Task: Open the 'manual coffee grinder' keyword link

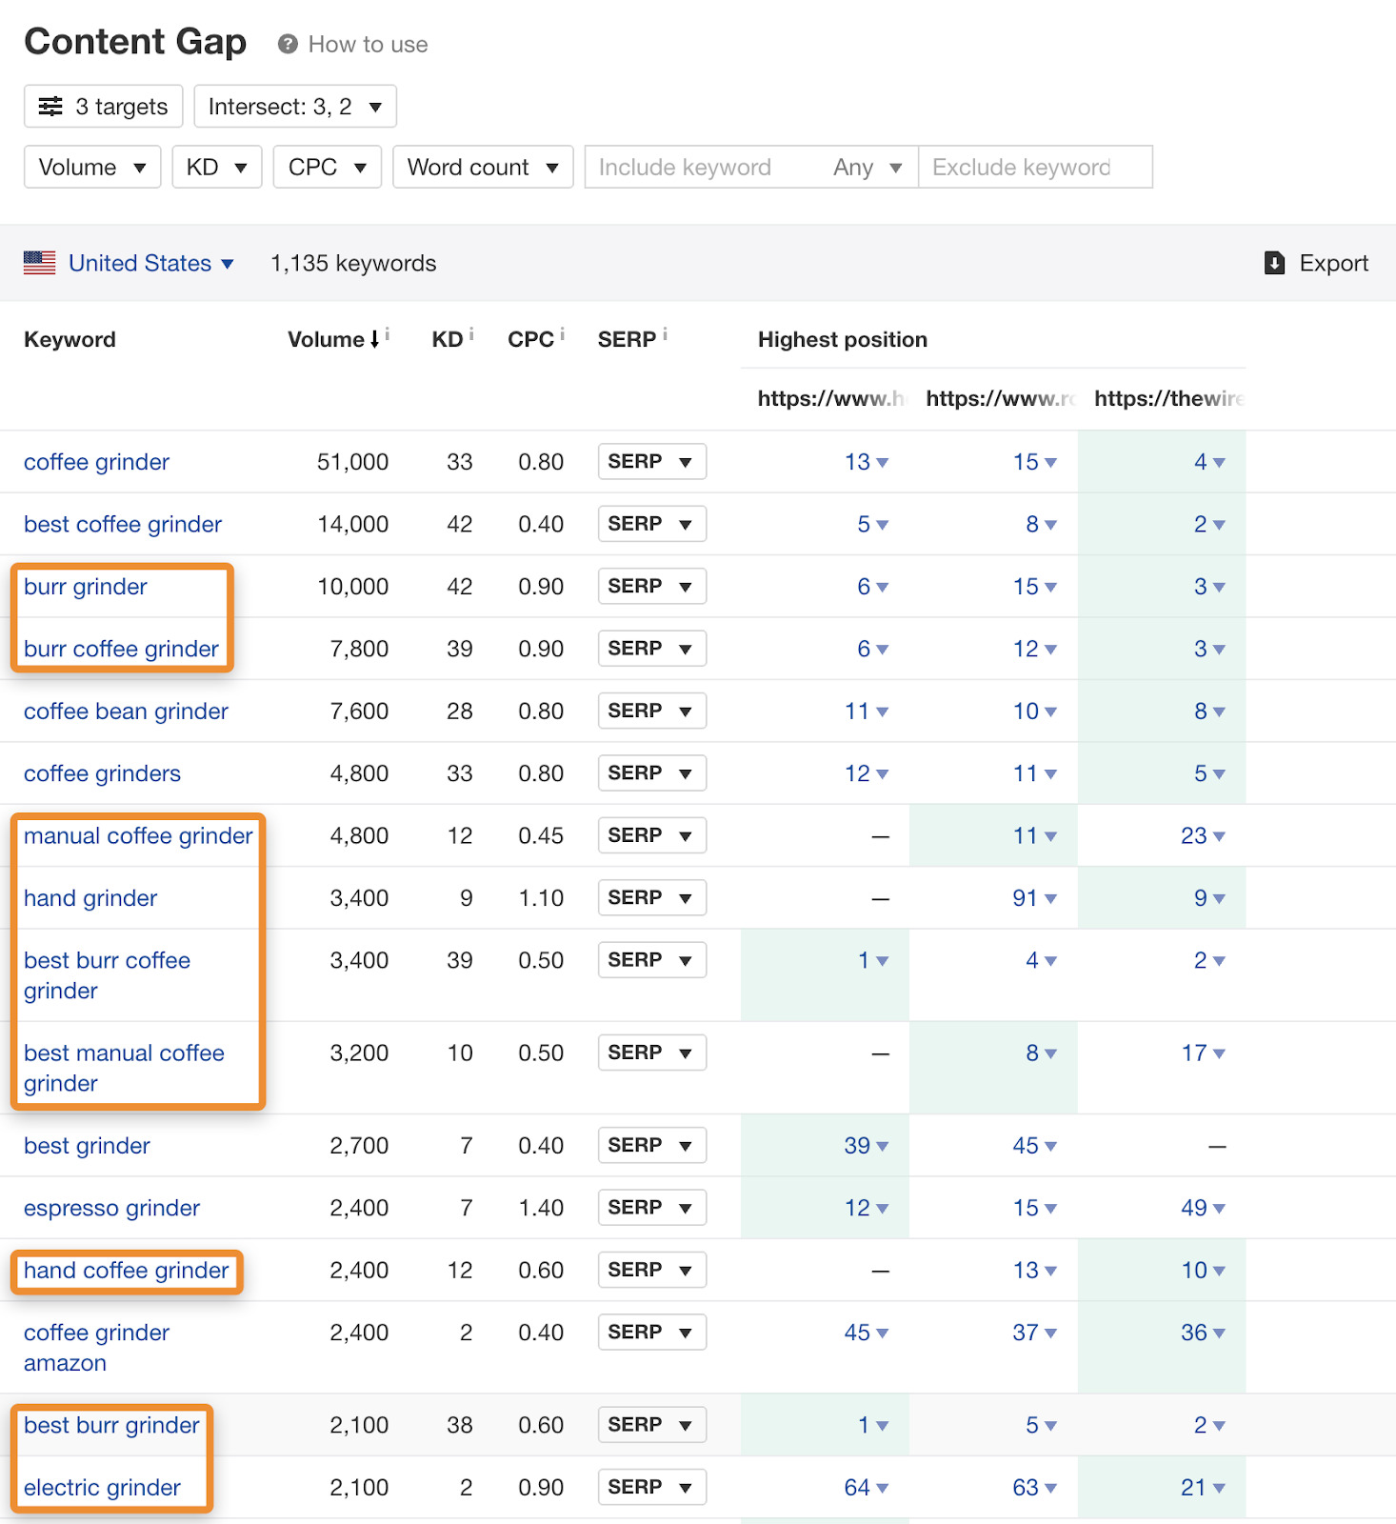Action: coord(138,836)
